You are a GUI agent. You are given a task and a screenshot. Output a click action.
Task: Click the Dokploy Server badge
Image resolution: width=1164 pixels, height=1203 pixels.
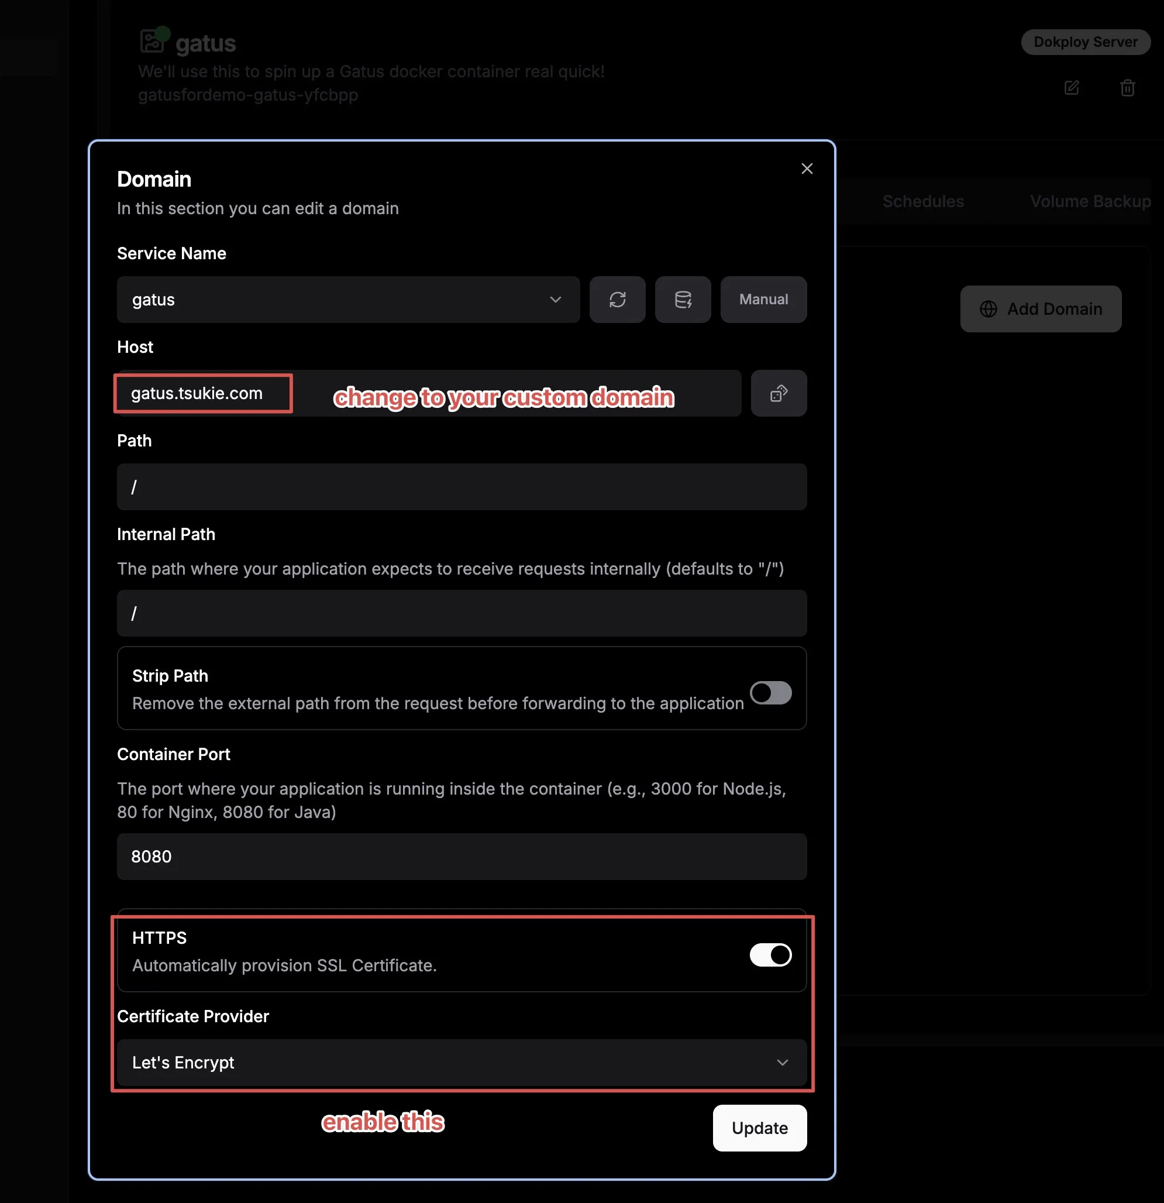1085,42
